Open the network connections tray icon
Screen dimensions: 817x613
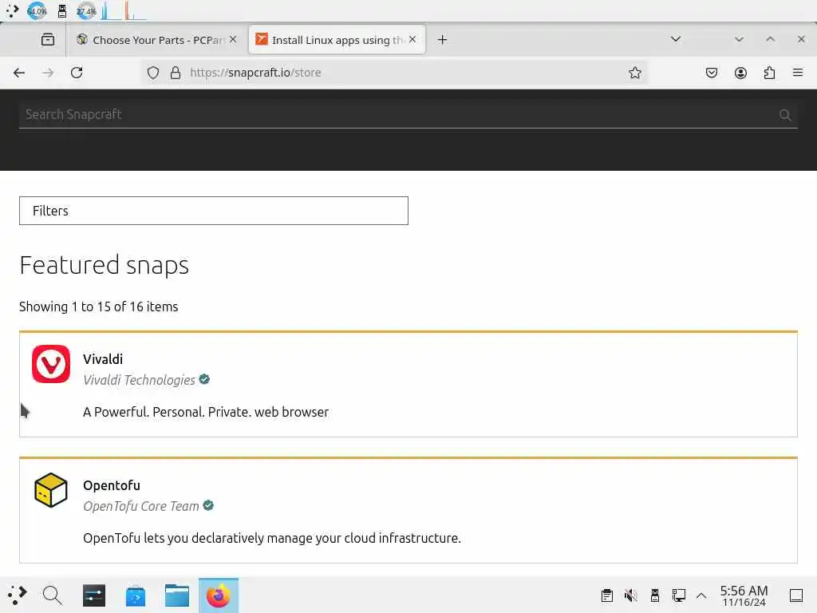click(x=678, y=595)
